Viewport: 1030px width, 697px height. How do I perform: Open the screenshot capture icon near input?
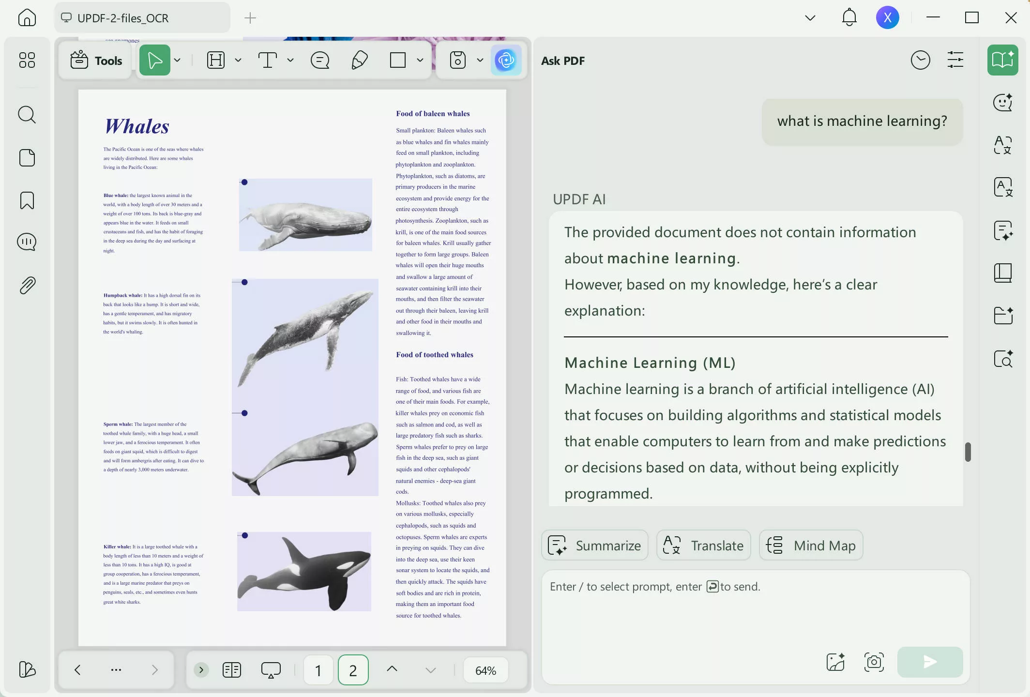(874, 662)
